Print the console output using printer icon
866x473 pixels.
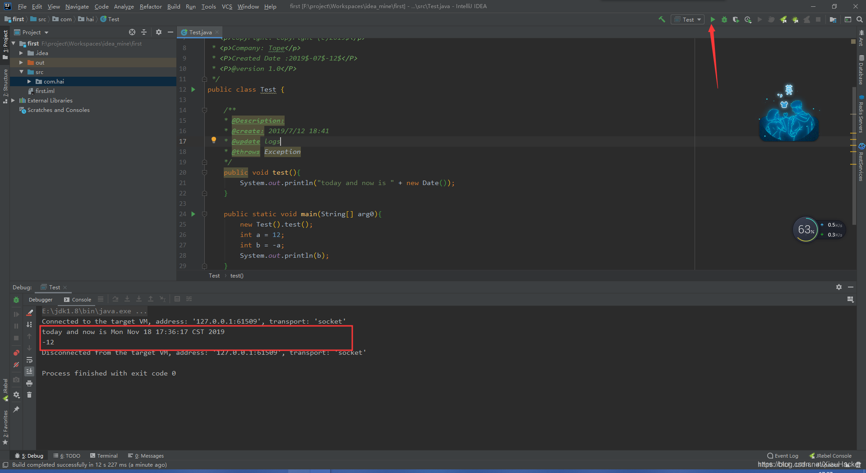(30, 383)
